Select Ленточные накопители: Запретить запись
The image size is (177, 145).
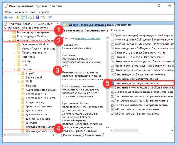[139, 105]
